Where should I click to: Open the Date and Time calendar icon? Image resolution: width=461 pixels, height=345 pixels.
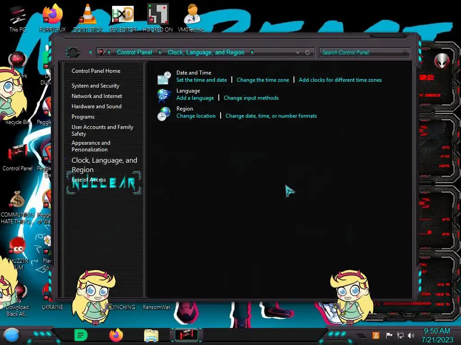coord(164,78)
